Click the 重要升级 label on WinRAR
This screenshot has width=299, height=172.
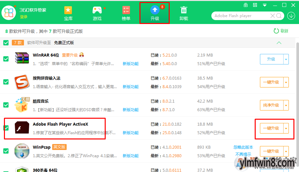click(x=70, y=55)
